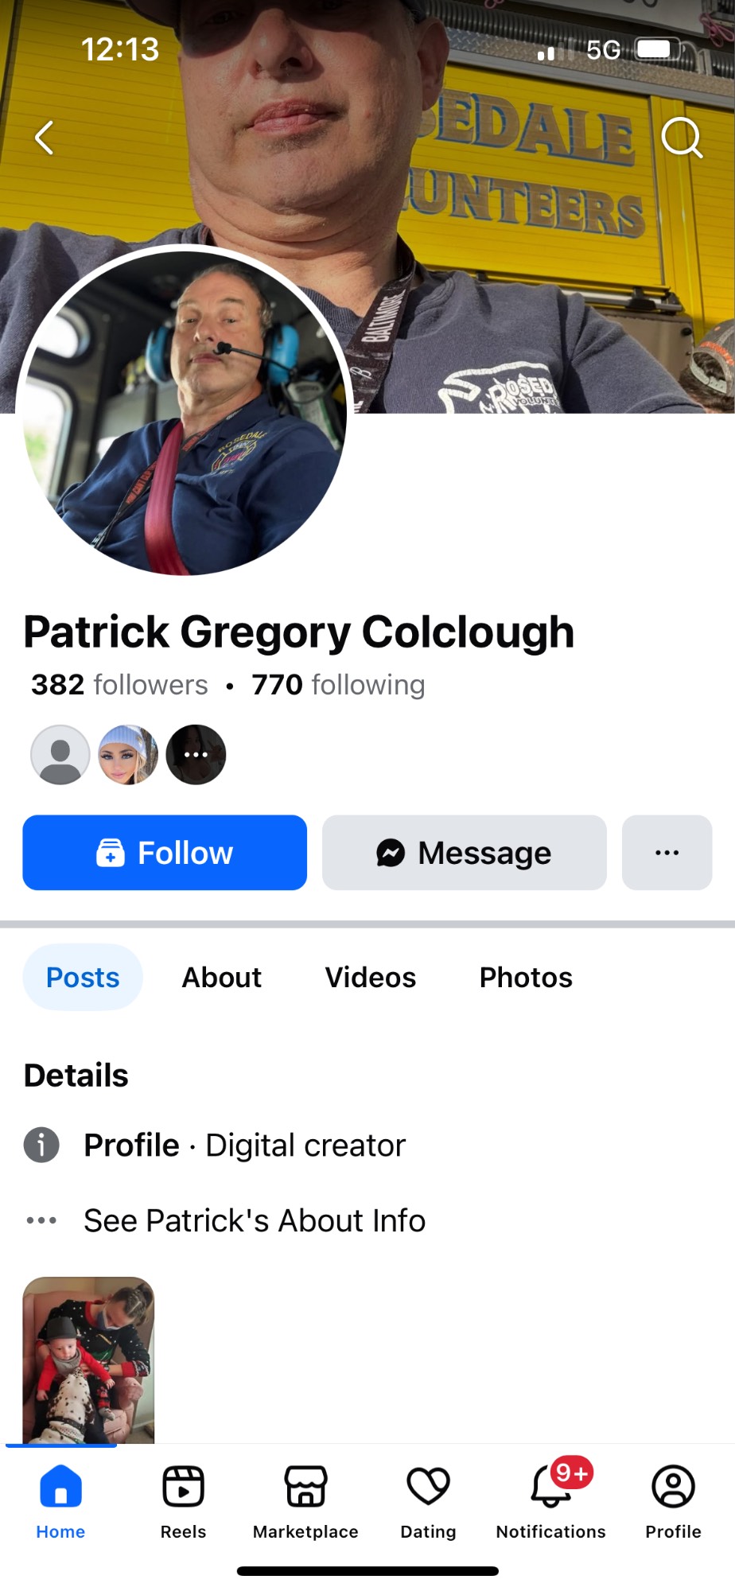Switch to the About tab
This screenshot has height=1591, width=735.
tap(222, 977)
